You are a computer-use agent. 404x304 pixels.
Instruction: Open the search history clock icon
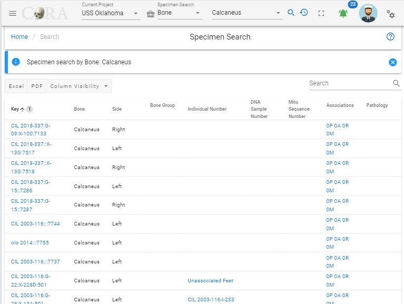coord(304,12)
